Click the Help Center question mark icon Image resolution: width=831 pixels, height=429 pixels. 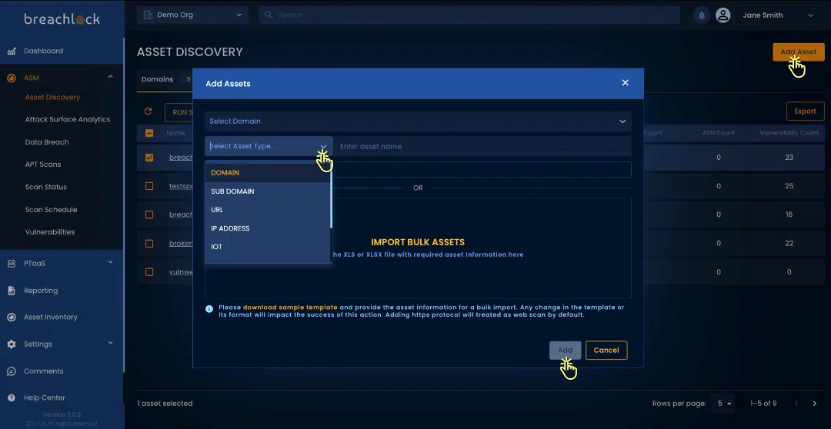click(x=11, y=397)
